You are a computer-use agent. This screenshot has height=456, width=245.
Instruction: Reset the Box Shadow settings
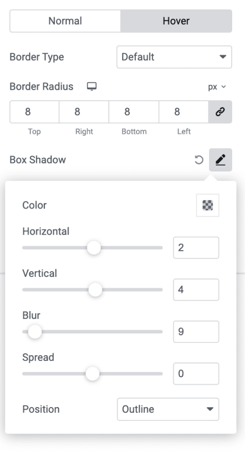pos(199,160)
